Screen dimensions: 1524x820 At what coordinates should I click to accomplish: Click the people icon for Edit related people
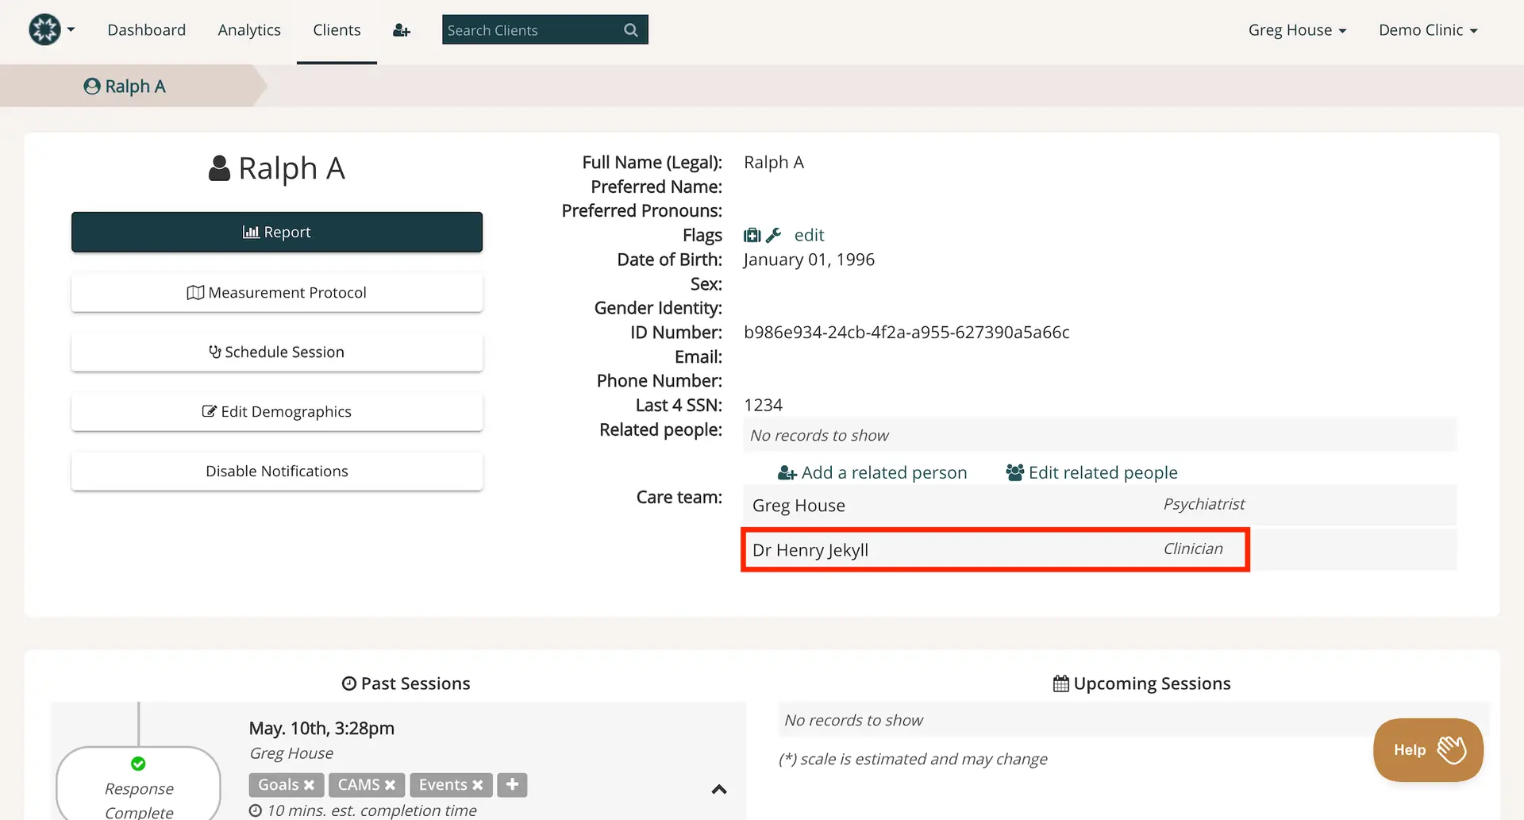(1014, 472)
